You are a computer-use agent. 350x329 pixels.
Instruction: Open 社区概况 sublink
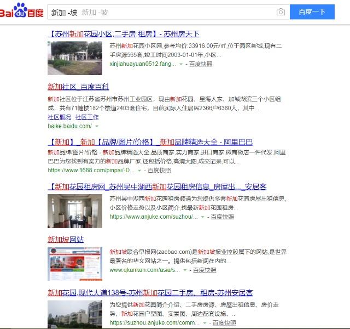(x=60, y=117)
